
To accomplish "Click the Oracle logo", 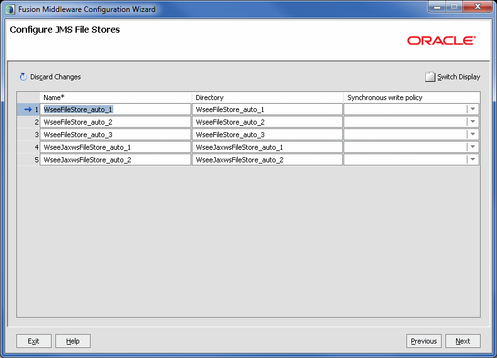I will point(441,40).
